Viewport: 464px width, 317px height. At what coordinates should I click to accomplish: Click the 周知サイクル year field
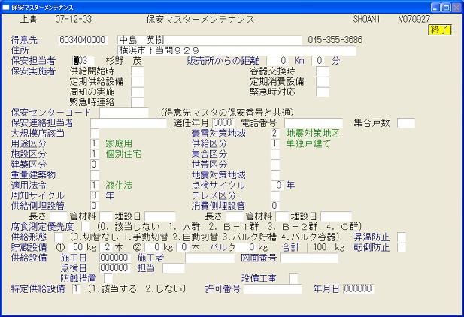coord(95,196)
